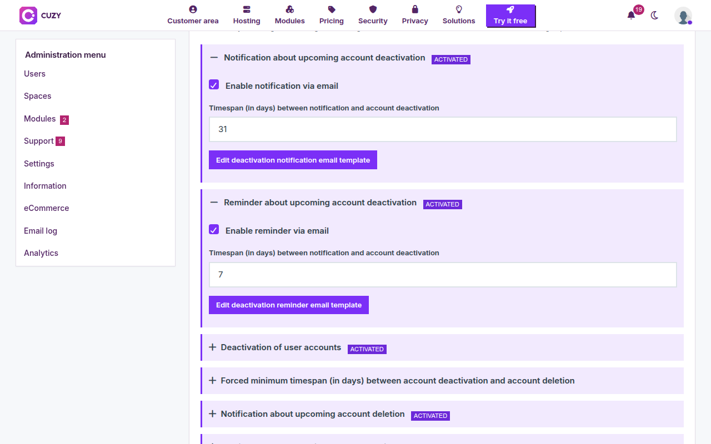Image resolution: width=711 pixels, height=444 pixels.
Task: Expand Notification about upcoming account deletion section
Action: [x=212, y=414]
